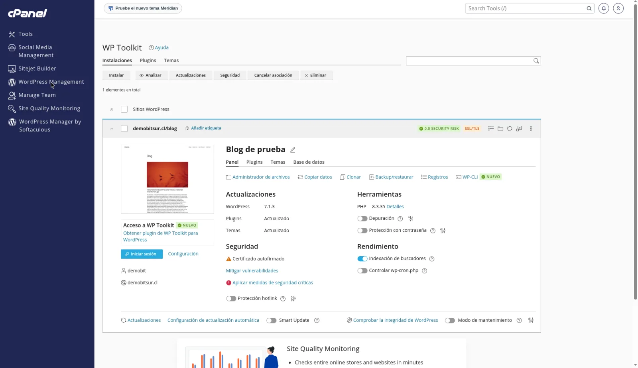Open the Configuración link

pyautogui.click(x=183, y=254)
